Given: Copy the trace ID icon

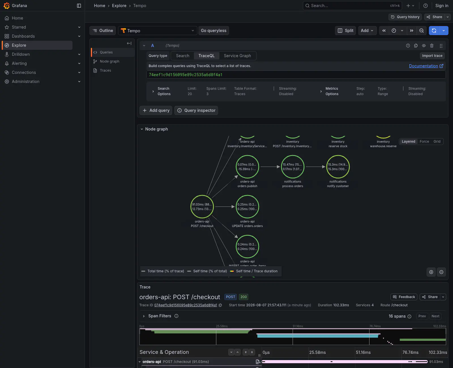Looking at the screenshot, I should click(x=220, y=305).
